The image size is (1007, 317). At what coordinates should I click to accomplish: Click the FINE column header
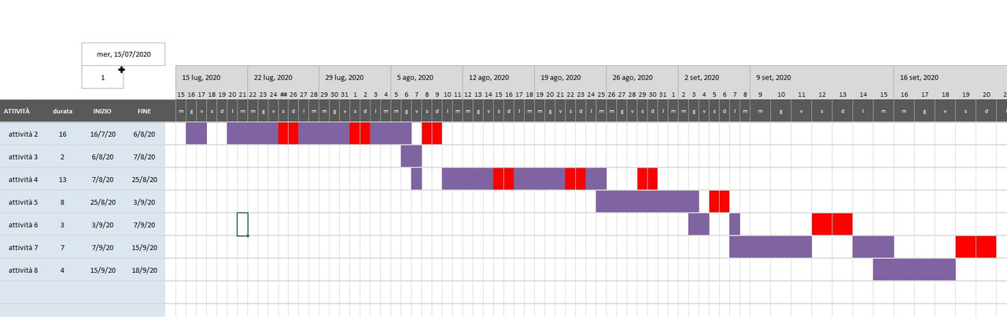coord(144,111)
